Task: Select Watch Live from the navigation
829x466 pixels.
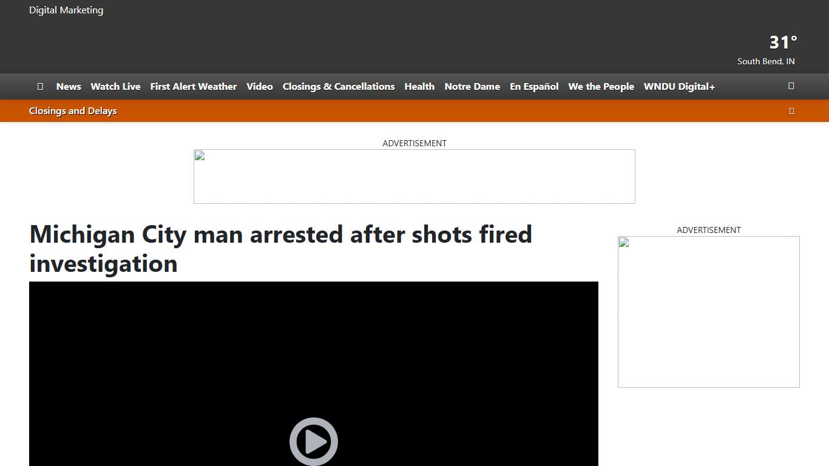Action: tap(115, 86)
